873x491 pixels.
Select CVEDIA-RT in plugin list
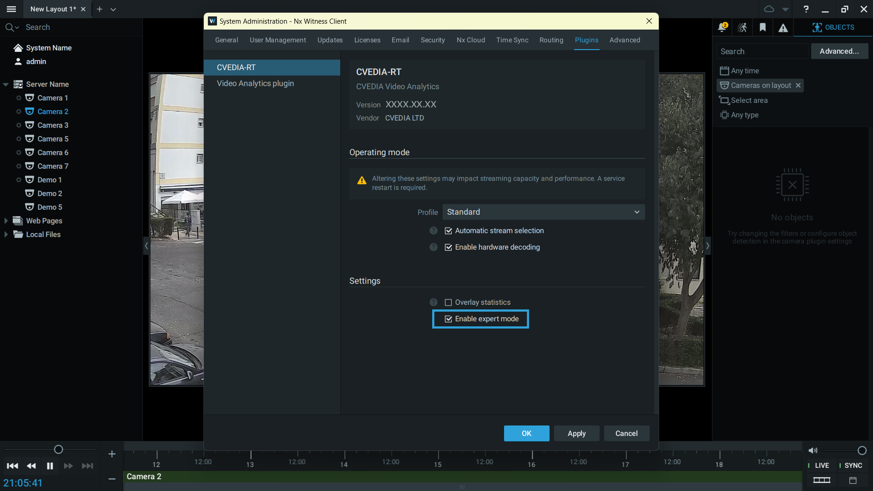[x=272, y=67]
